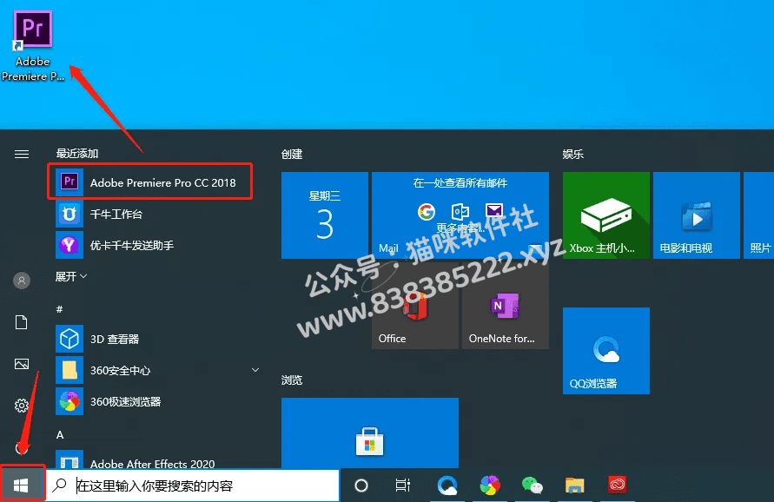
Task: Open Documents icon in Start sidebar
Action: [x=22, y=322]
